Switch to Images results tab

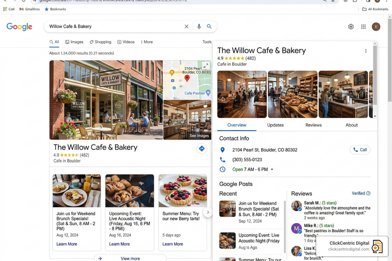(x=74, y=42)
